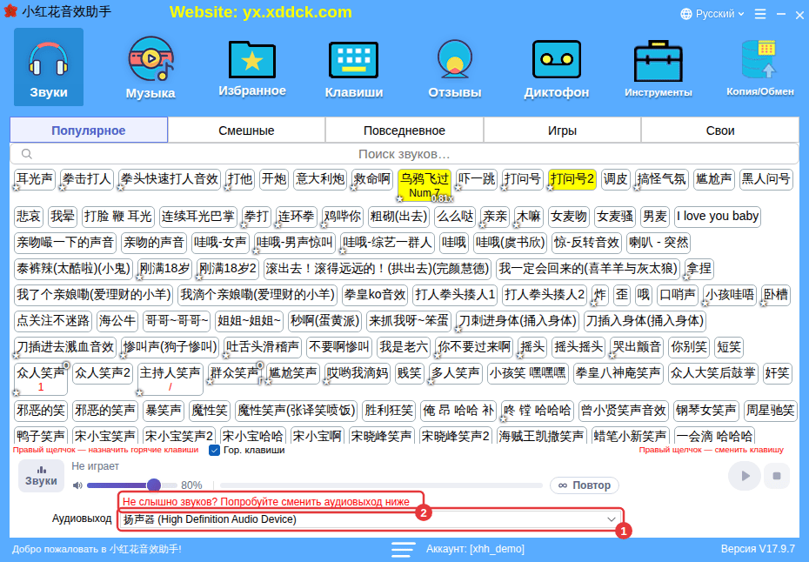
Task: Open the Отзывы feedback section
Action: click(455, 67)
